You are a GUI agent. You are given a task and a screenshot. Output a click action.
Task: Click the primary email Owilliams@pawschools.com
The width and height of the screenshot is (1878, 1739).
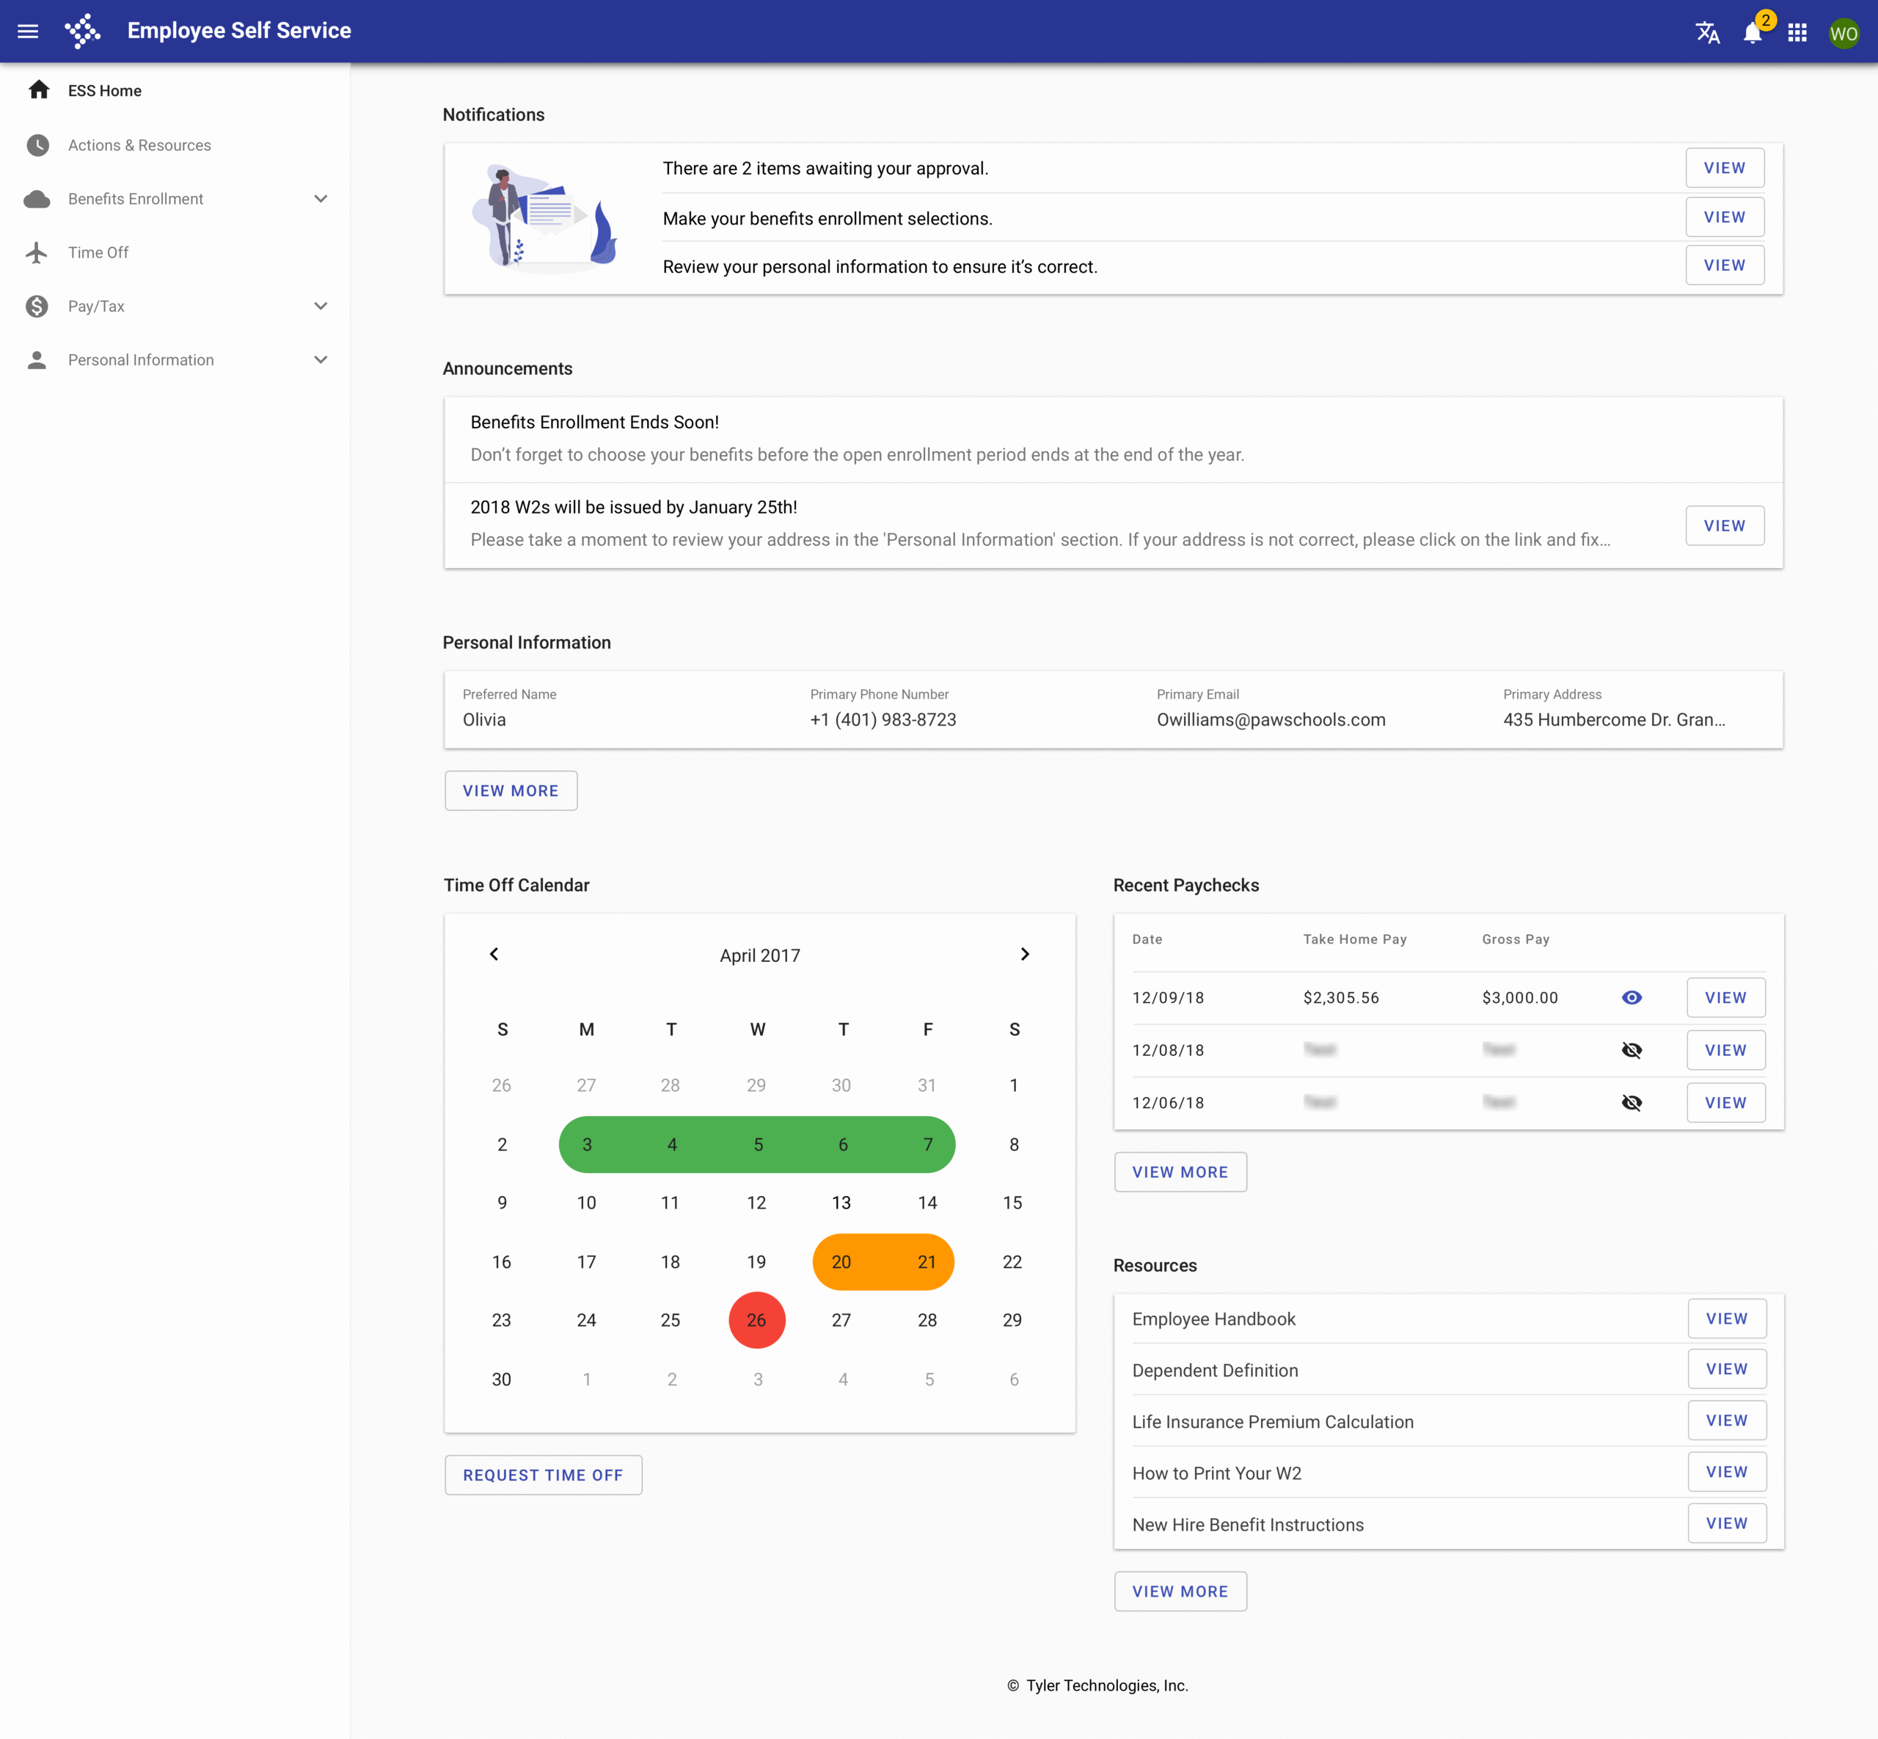[1270, 719]
